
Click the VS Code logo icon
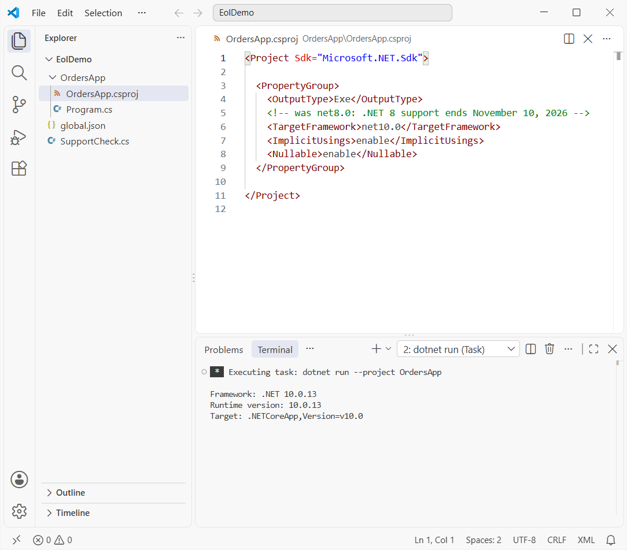(13, 13)
